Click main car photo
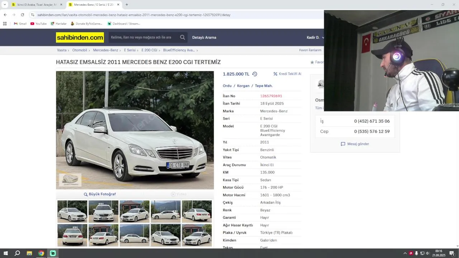Screen dimensions: 459x258 tap(135, 130)
